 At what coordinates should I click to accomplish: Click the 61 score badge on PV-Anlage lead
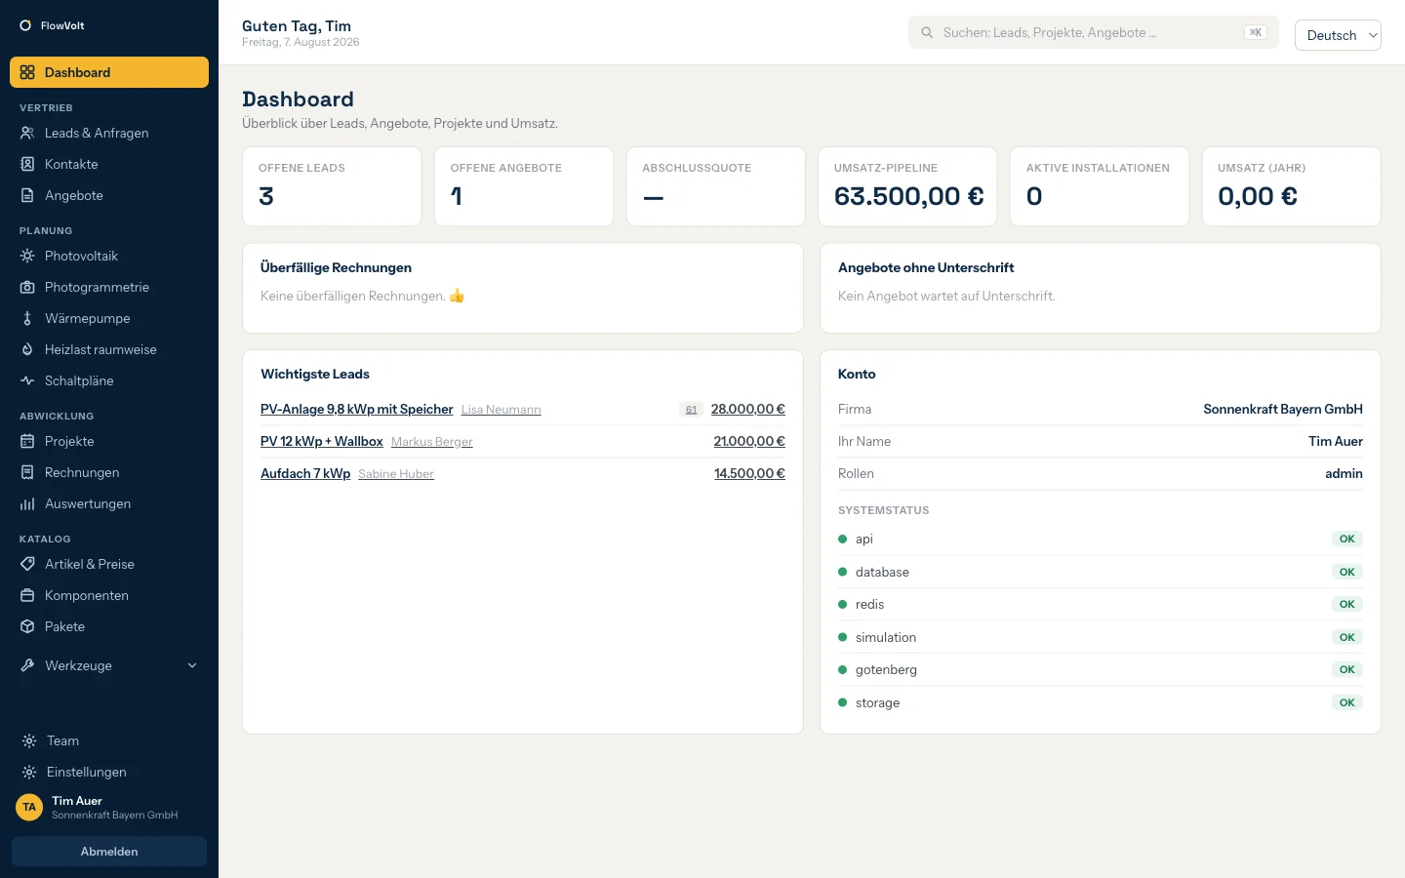click(691, 410)
